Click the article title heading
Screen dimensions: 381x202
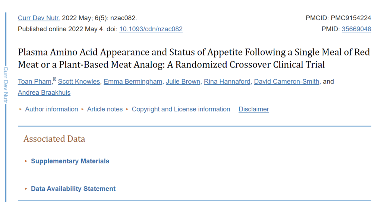pyautogui.click(x=194, y=58)
